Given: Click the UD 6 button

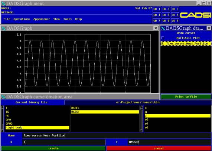Looking at the screenshot, I should (x=175, y=15).
